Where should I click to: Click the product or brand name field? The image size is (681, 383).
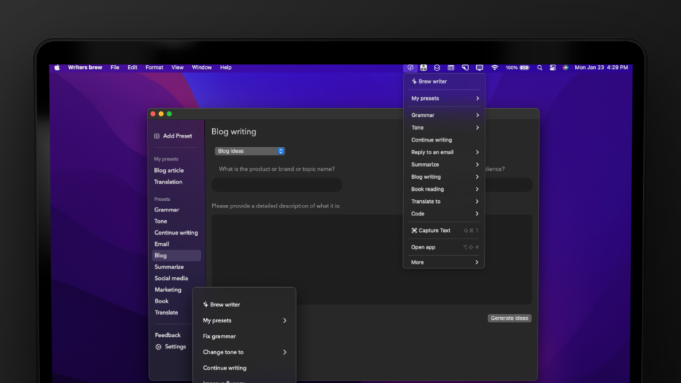pyautogui.click(x=277, y=185)
